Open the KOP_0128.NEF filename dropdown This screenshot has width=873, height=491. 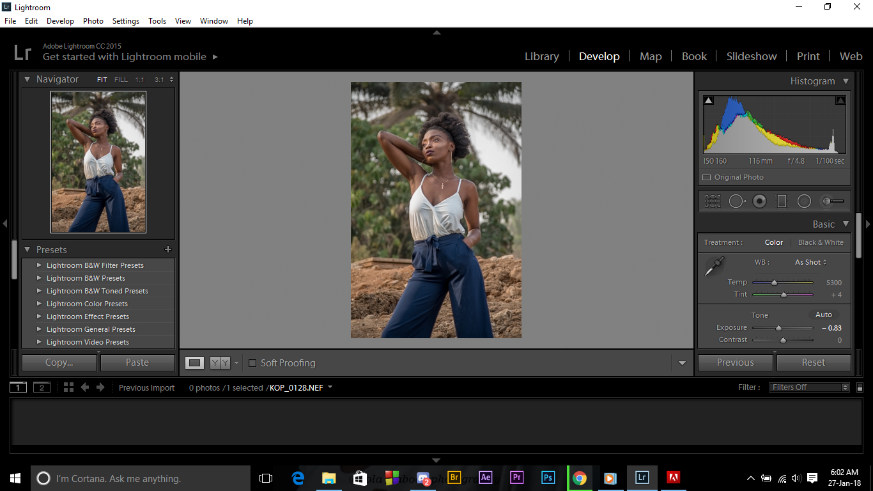(330, 387)
